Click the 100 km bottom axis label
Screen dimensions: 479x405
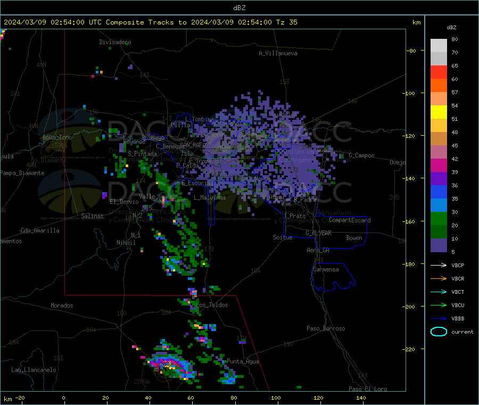coord(276,398)
